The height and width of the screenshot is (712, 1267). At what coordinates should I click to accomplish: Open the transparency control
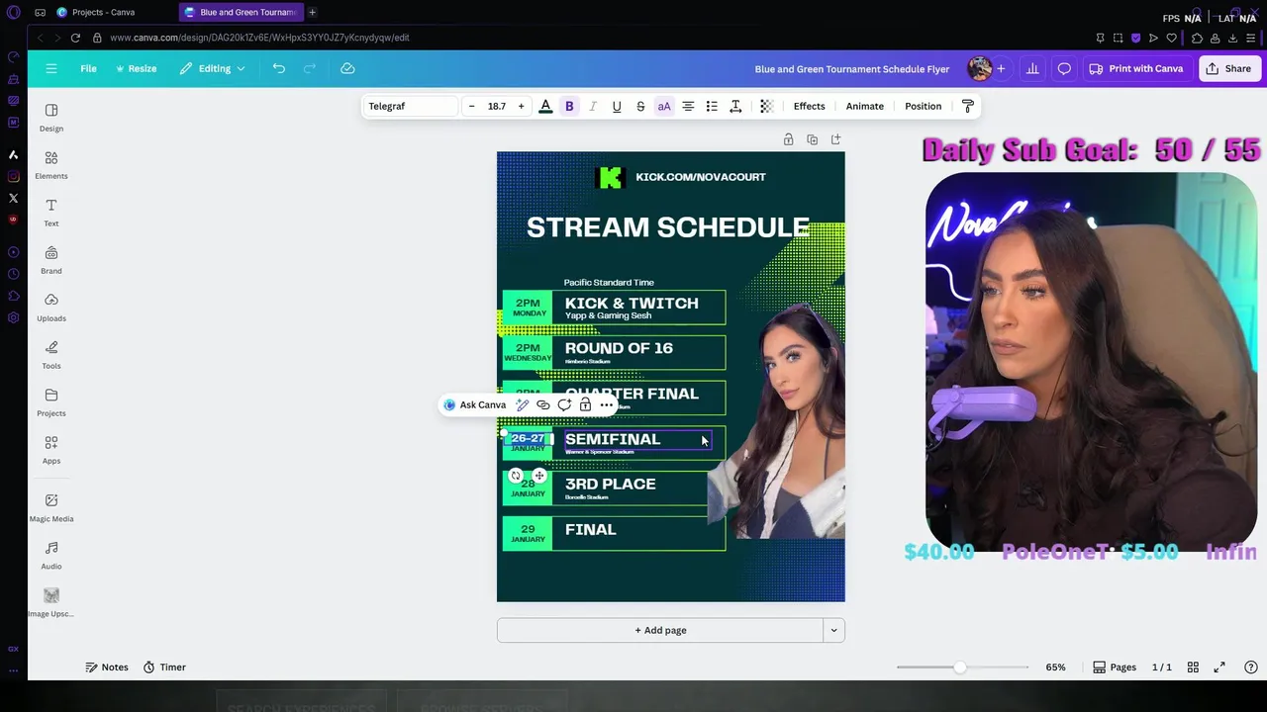tap(766, 106)
